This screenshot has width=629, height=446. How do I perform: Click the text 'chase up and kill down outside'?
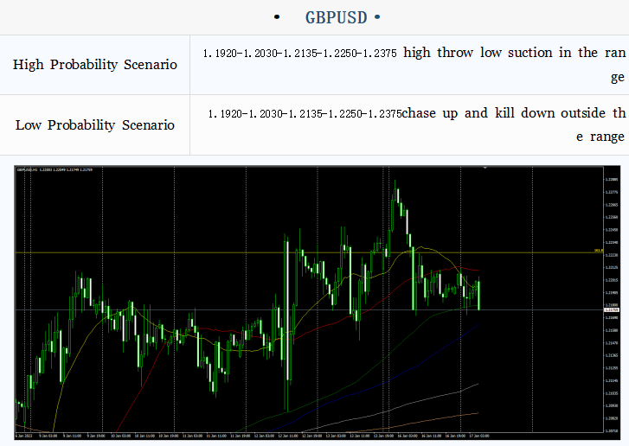504,113
